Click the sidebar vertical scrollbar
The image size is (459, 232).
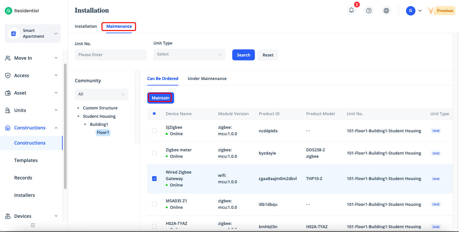(65, 126)
